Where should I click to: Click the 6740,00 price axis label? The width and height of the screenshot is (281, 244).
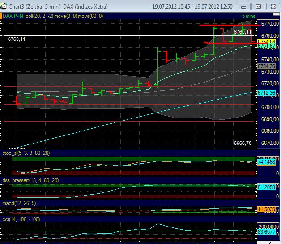click(x=270, y=60)
